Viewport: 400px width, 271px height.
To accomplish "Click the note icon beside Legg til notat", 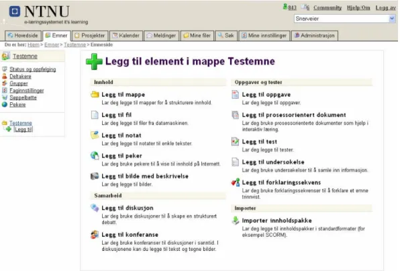I will point(95,135).
